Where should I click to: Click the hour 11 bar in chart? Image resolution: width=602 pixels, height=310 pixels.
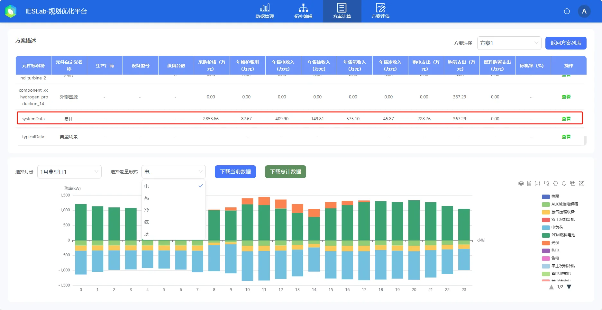pos(264,239)
